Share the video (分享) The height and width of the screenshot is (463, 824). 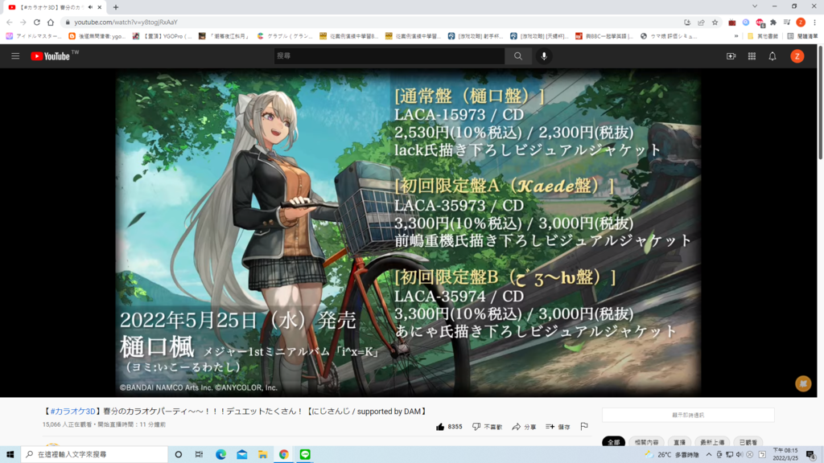pos(524,427)
